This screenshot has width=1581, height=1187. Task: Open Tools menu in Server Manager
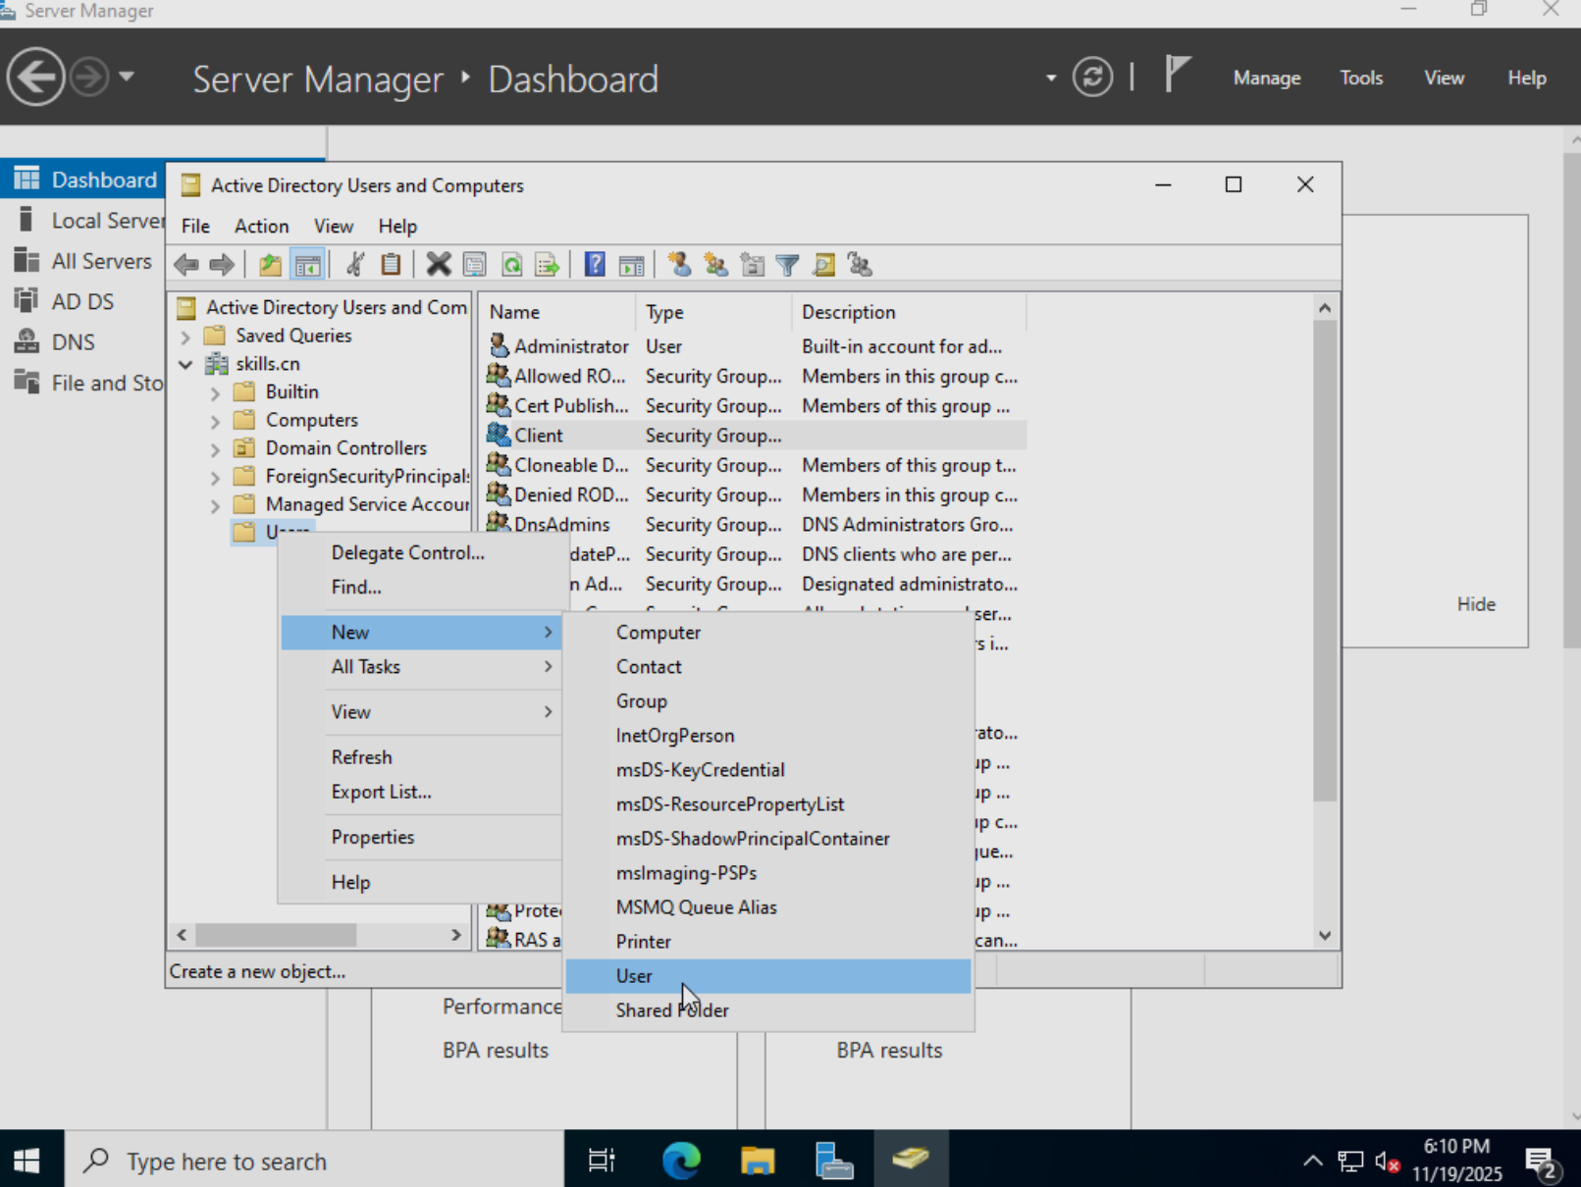[1361, 77]
